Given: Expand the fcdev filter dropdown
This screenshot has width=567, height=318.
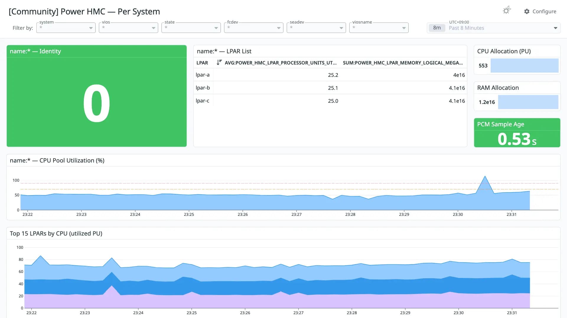Looking at the screenshot, I should pos(254,28).
